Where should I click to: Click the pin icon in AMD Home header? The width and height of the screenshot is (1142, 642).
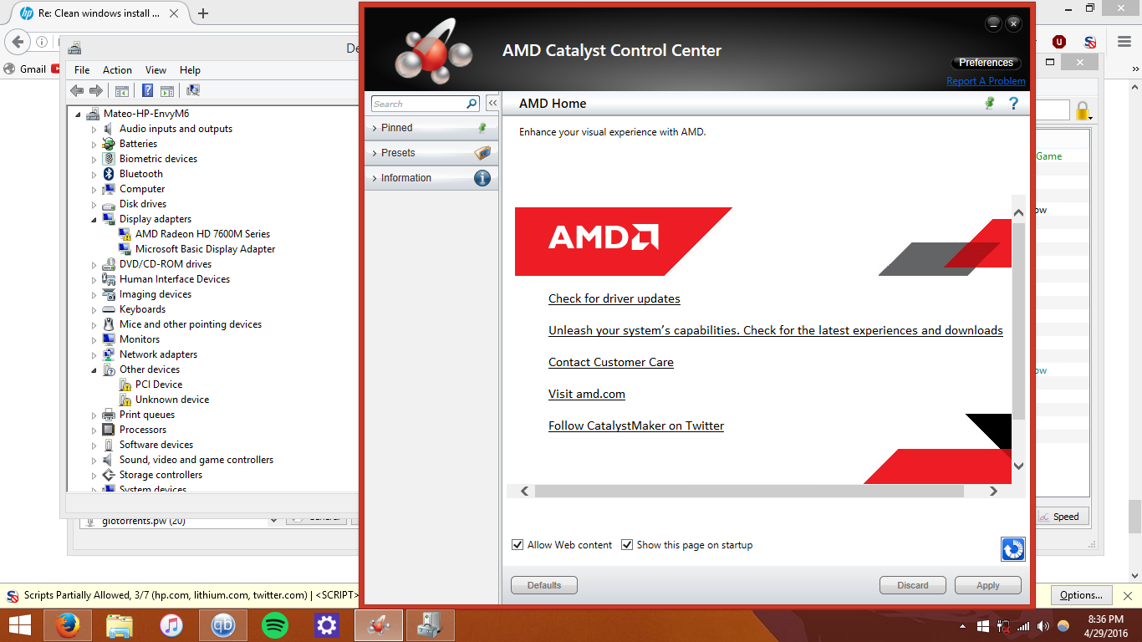click(x=990, y=103)
